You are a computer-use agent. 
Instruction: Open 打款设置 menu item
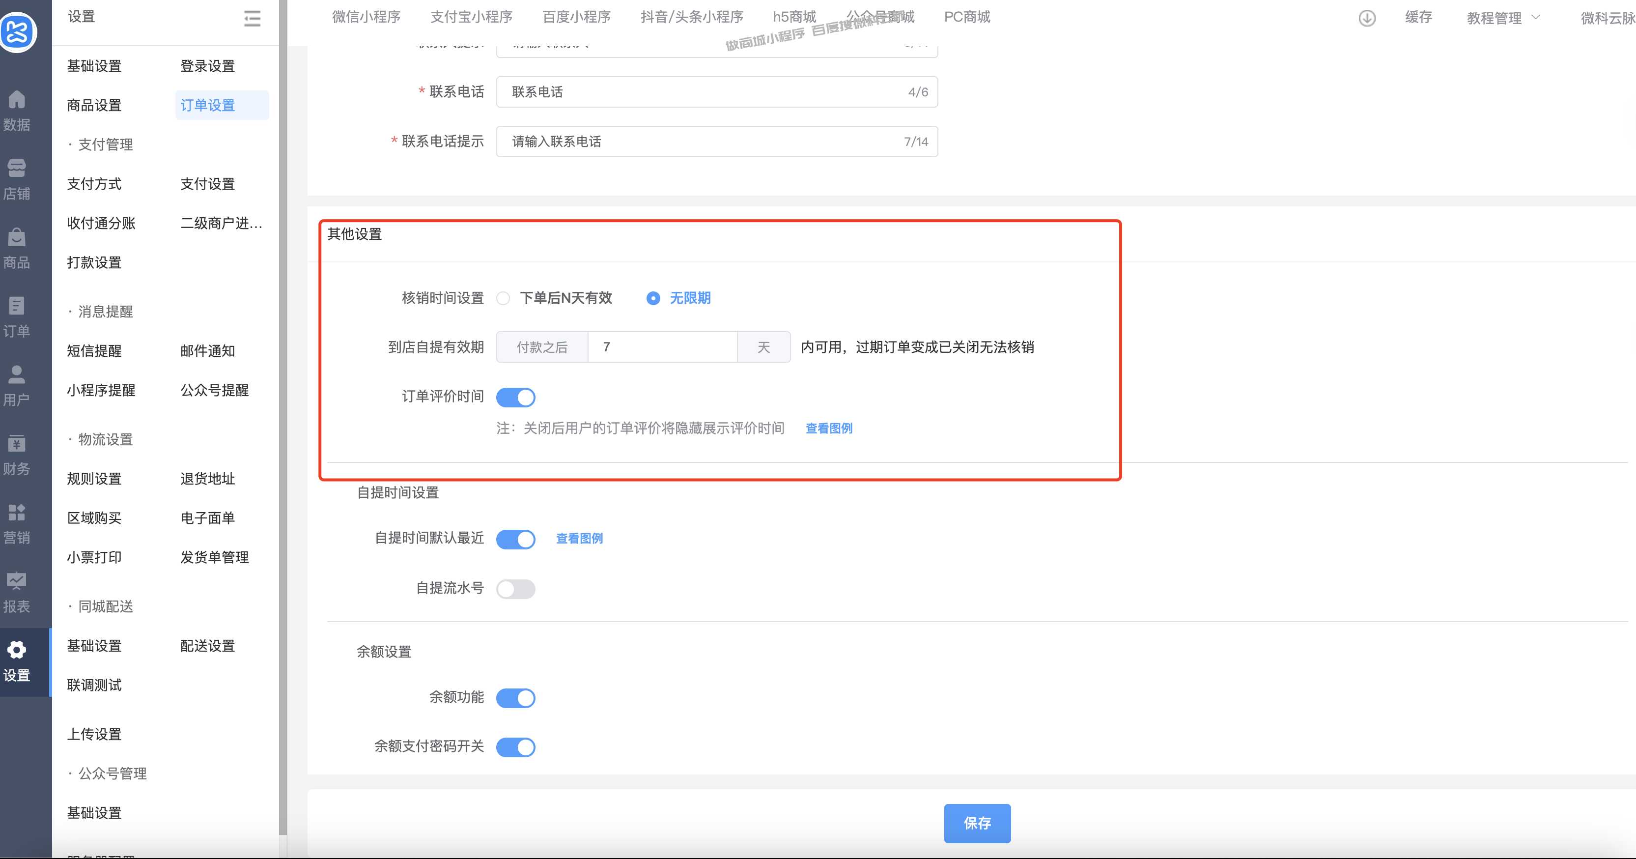[x=94, y=263]
